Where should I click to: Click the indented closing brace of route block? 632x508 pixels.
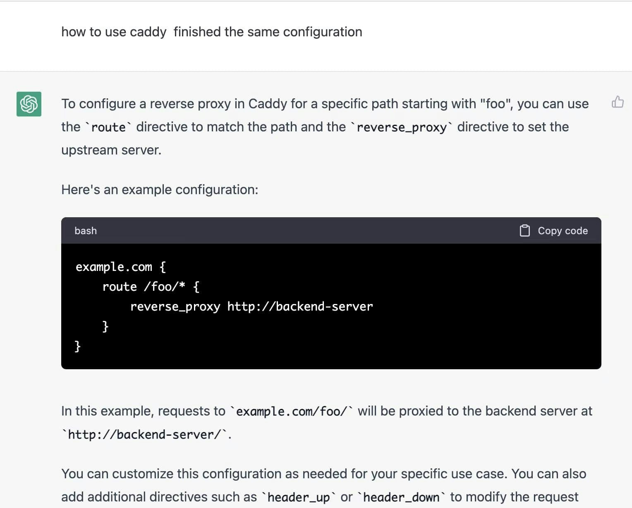coord(105,326)
